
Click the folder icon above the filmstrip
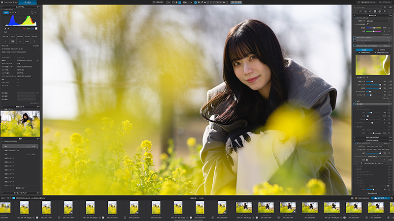point(14,198)
